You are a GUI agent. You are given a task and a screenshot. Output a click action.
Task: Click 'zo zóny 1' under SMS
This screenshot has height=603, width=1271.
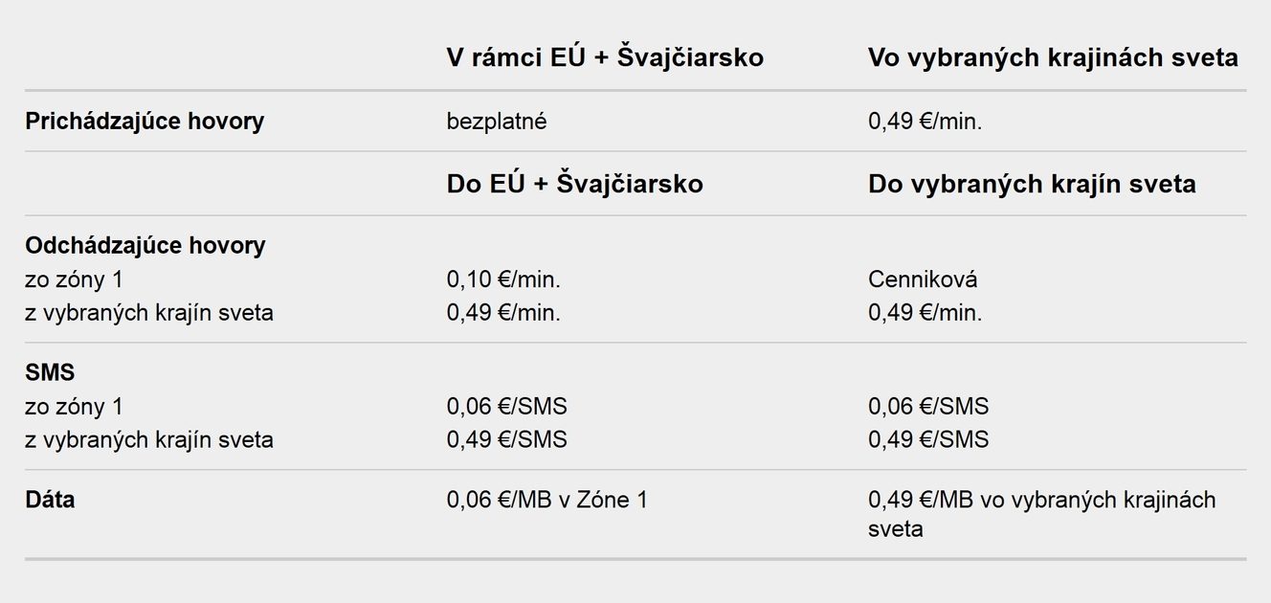pos(75,407)
